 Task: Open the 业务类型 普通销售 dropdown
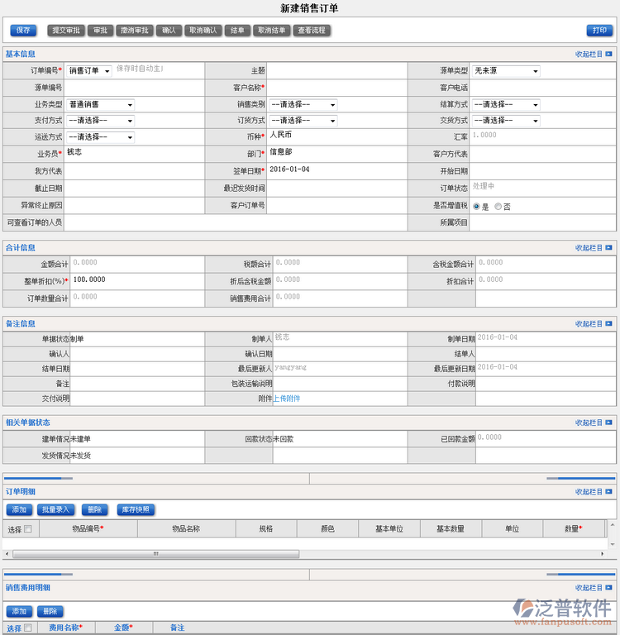pyautogui.click(x=100, y=104)
